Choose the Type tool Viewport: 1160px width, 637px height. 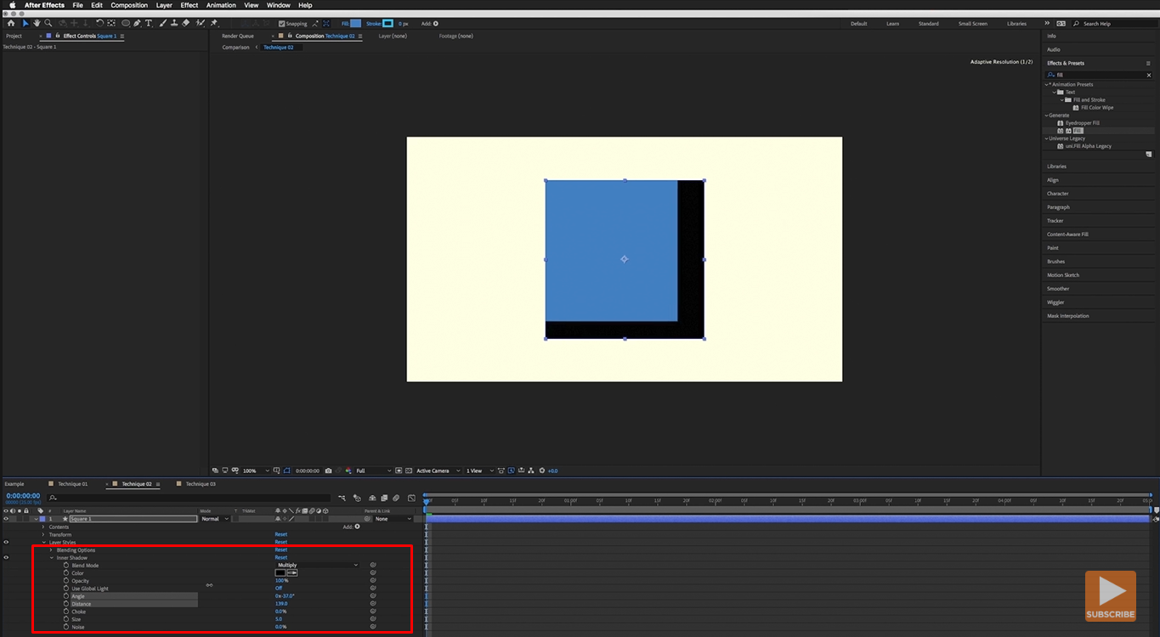click(x=148, y=23)
